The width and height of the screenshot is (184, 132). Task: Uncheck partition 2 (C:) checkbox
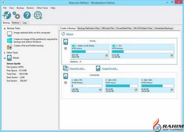[172, 56]
